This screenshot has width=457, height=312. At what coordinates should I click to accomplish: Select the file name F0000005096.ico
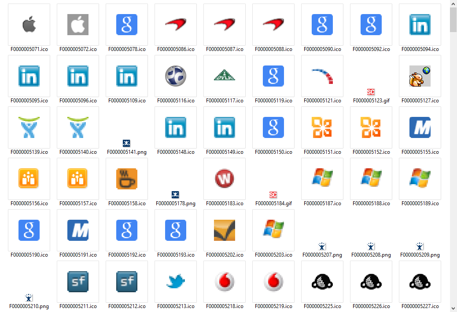78,101
